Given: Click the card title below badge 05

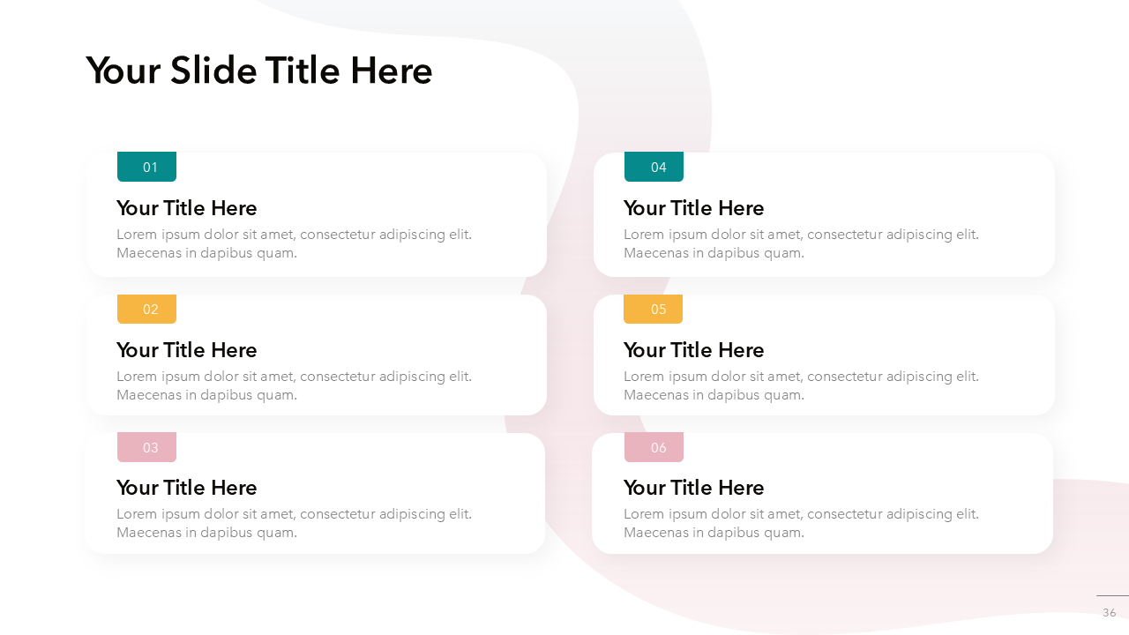Looking at the screenshot, I should click(694, 350).
